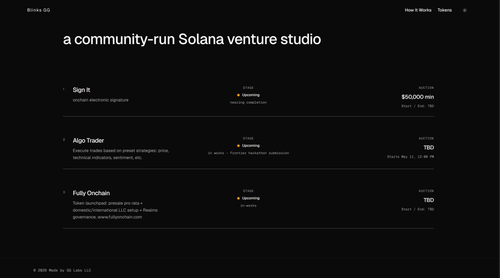This screenshot has height=278, width=500.
Task: Click the "© 2026 Made by GG Labs LLC" footer
Action: [x=62, y=270]
